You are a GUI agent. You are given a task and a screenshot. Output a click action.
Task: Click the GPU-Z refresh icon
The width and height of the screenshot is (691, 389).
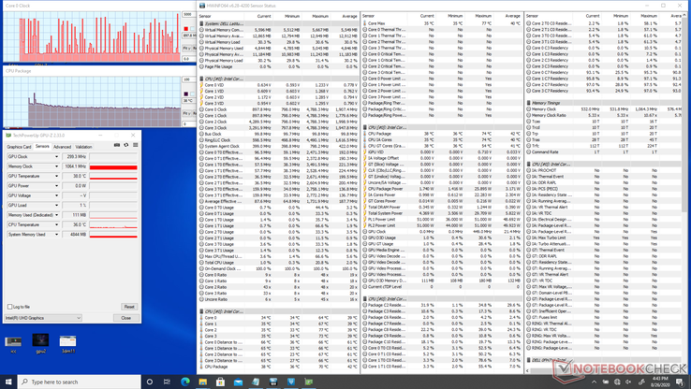pyautogui.click(x=126, y=145)
